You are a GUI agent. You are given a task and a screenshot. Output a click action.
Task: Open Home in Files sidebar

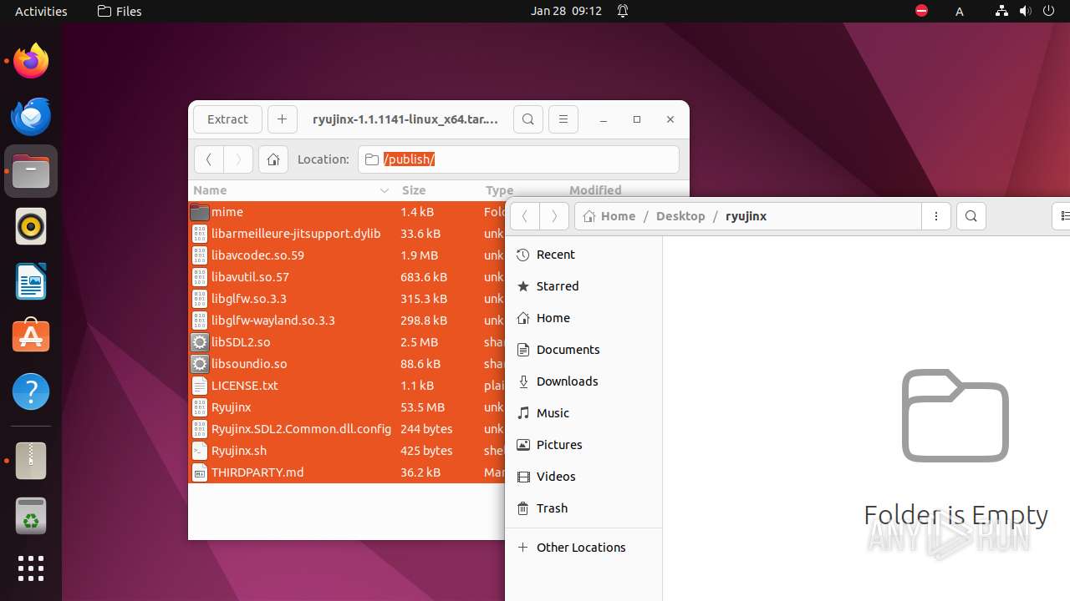click(583, 318)
